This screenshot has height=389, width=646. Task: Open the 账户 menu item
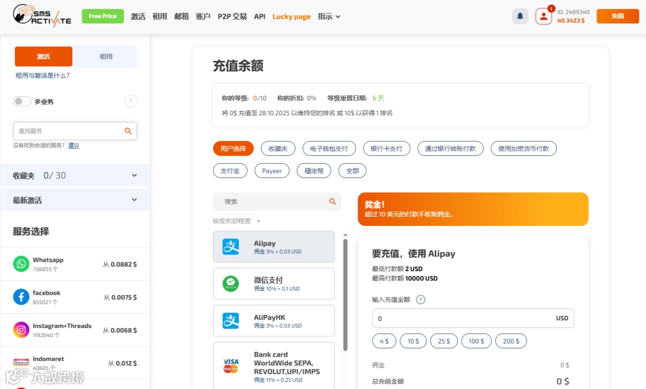(203, 17)
